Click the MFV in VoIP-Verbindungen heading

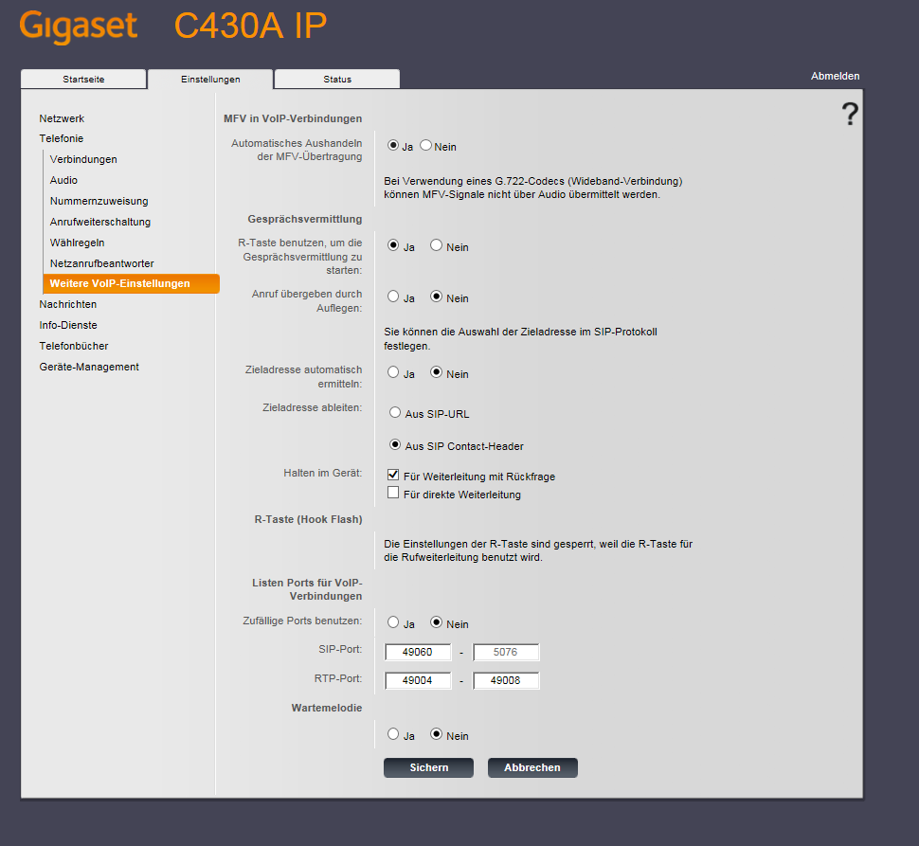(293, 118)
